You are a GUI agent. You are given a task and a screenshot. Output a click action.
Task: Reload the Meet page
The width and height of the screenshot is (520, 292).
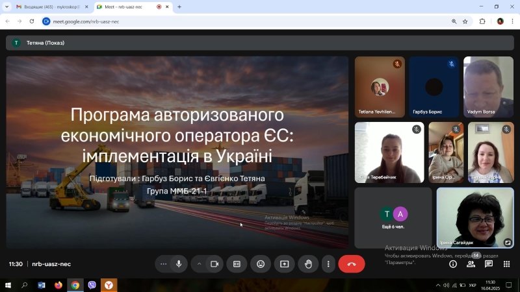click(x=32, y=21)
